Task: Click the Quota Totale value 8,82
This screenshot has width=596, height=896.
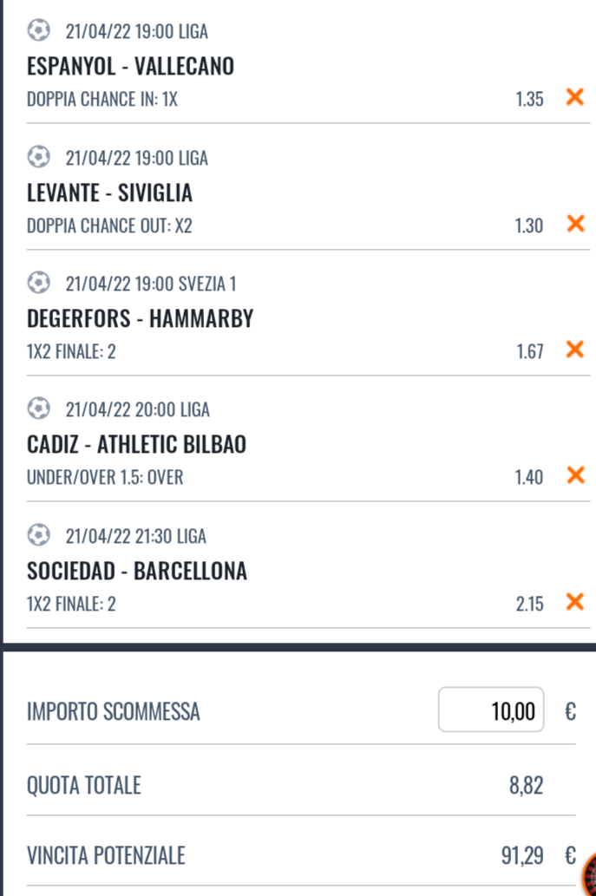Action: click(527, 786)
